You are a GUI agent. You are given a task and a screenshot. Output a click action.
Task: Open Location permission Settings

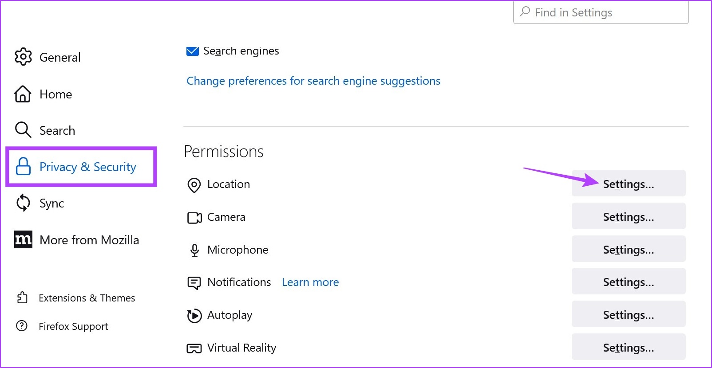coord(628,183)
